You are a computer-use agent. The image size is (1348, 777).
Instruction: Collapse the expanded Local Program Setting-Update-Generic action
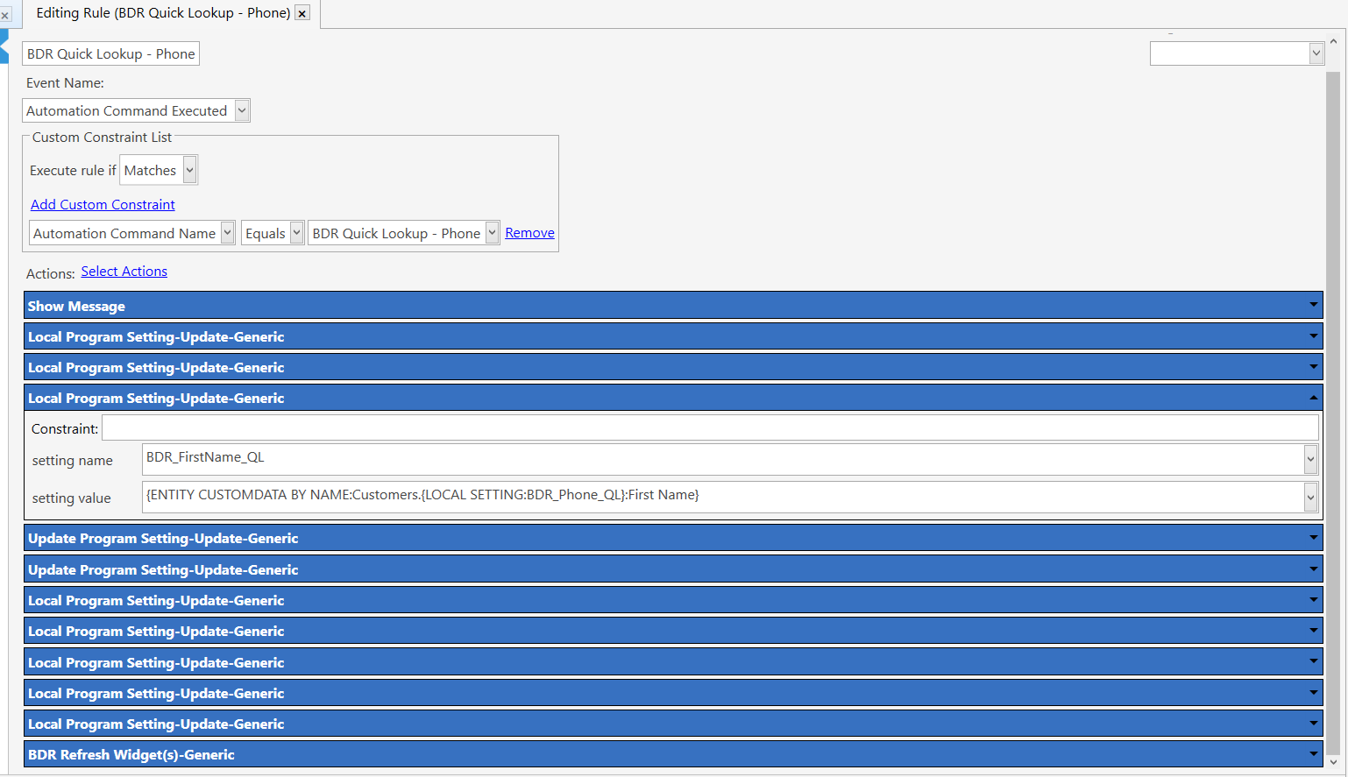point(1312,398)
